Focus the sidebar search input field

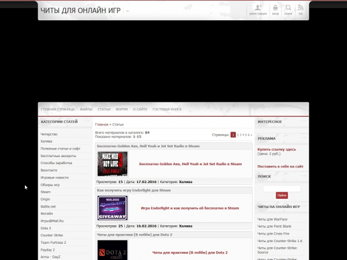[x=282, y=188]
